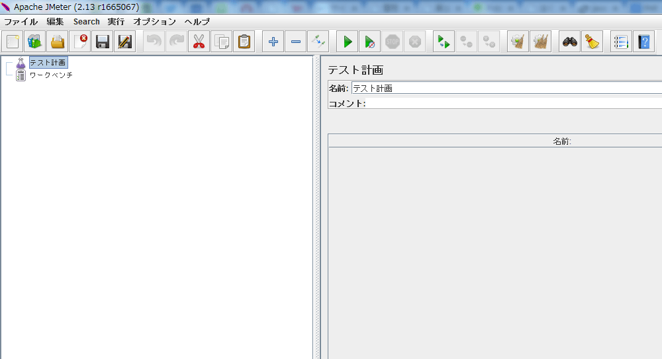Screen dimensions: 662x359
Task: Click the Paste clipboard icon
Action: [244, 42]
